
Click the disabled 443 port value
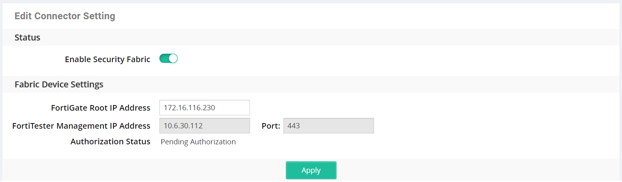click(x=293, y=126)
